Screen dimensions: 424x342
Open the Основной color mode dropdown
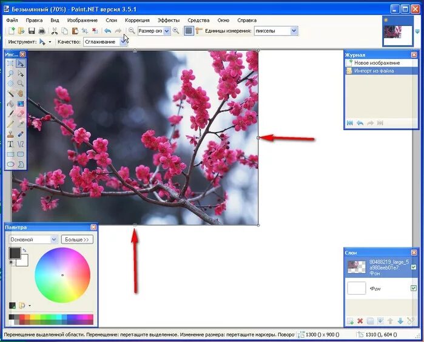pos(54,240)
